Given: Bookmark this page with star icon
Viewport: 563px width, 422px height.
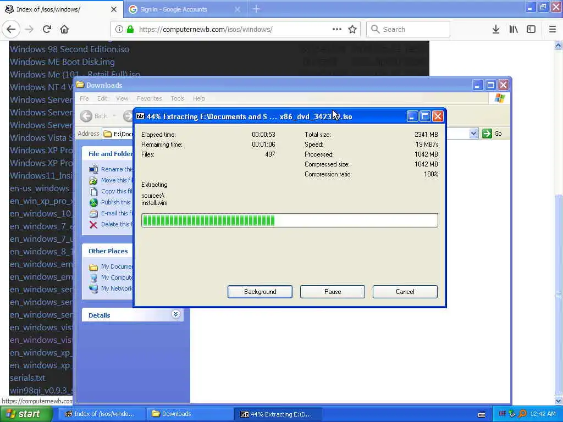Looking at the screenshot, I should point(352,29).
